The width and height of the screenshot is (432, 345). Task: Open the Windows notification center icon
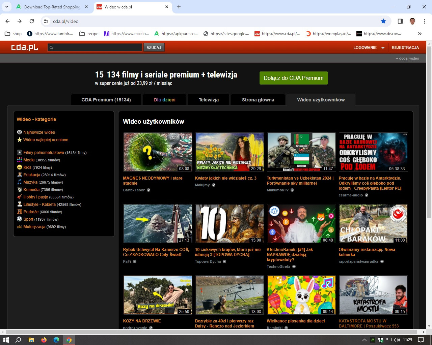421,340
